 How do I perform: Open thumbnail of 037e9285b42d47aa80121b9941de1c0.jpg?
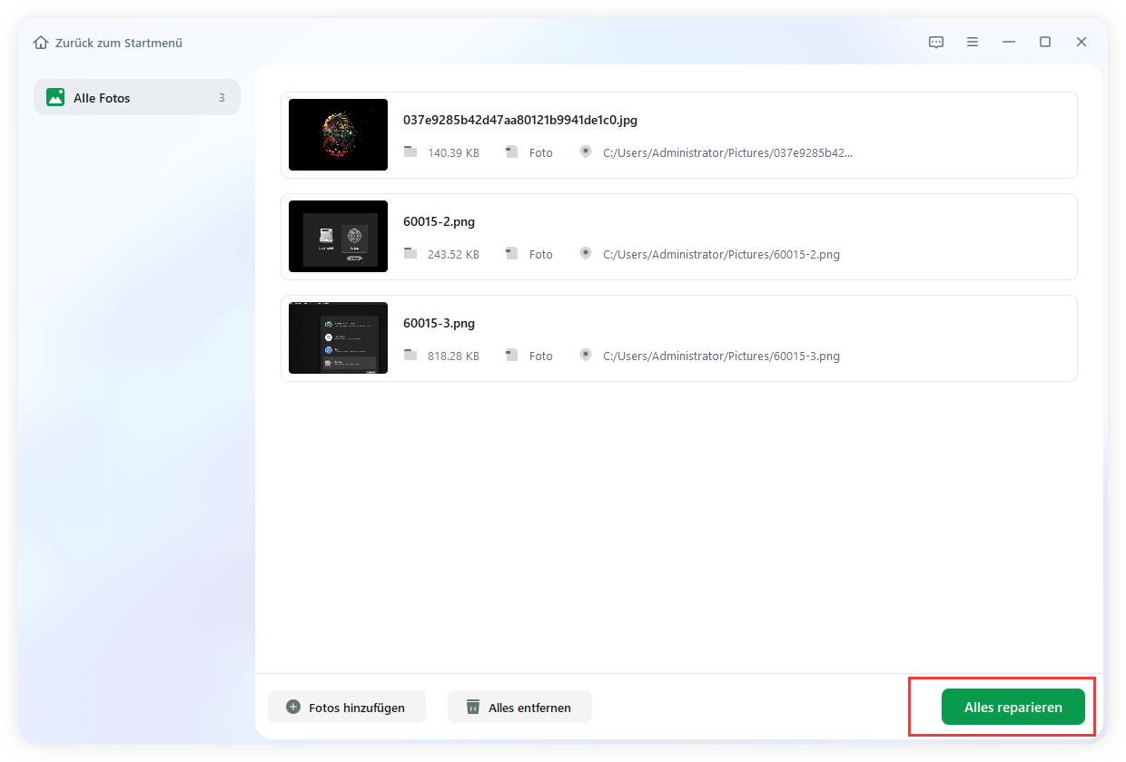tap(338, 134)
